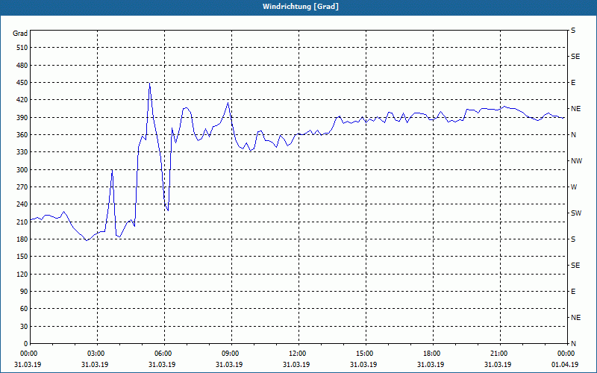
Task: Select the E compass label level with 90
Action: [x=573, y=292]
